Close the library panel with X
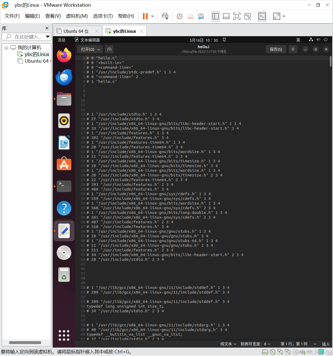The image size is (333, 356). tap(47, 28)
